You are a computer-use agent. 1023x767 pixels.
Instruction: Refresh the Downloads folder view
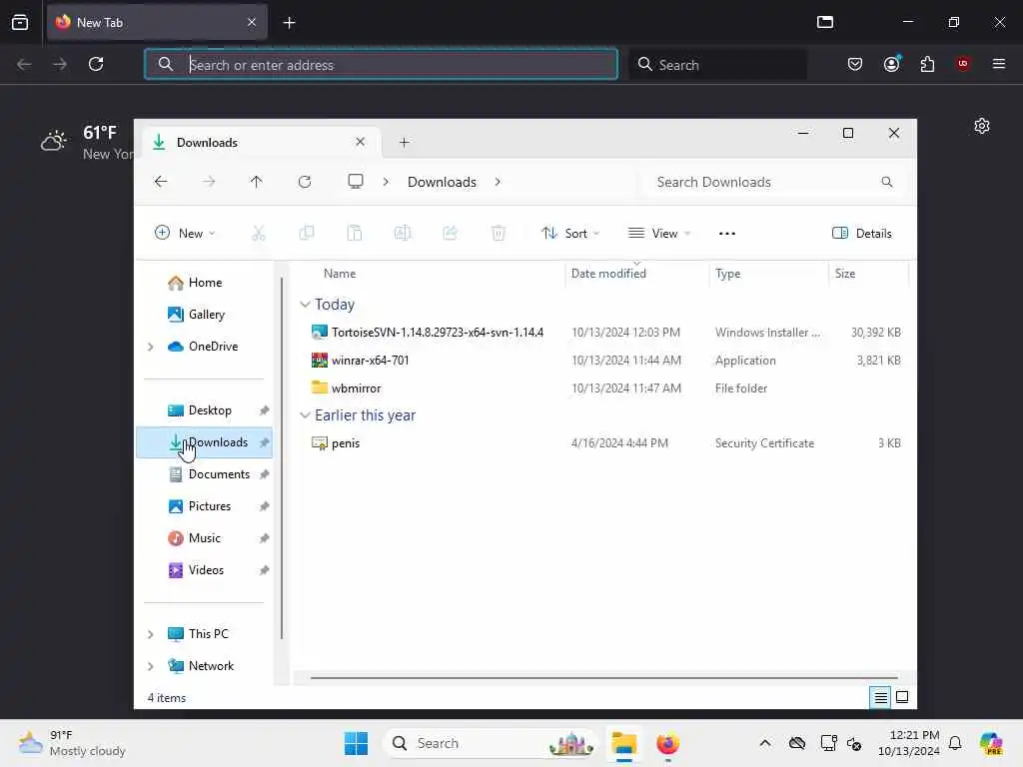[305, 182]
